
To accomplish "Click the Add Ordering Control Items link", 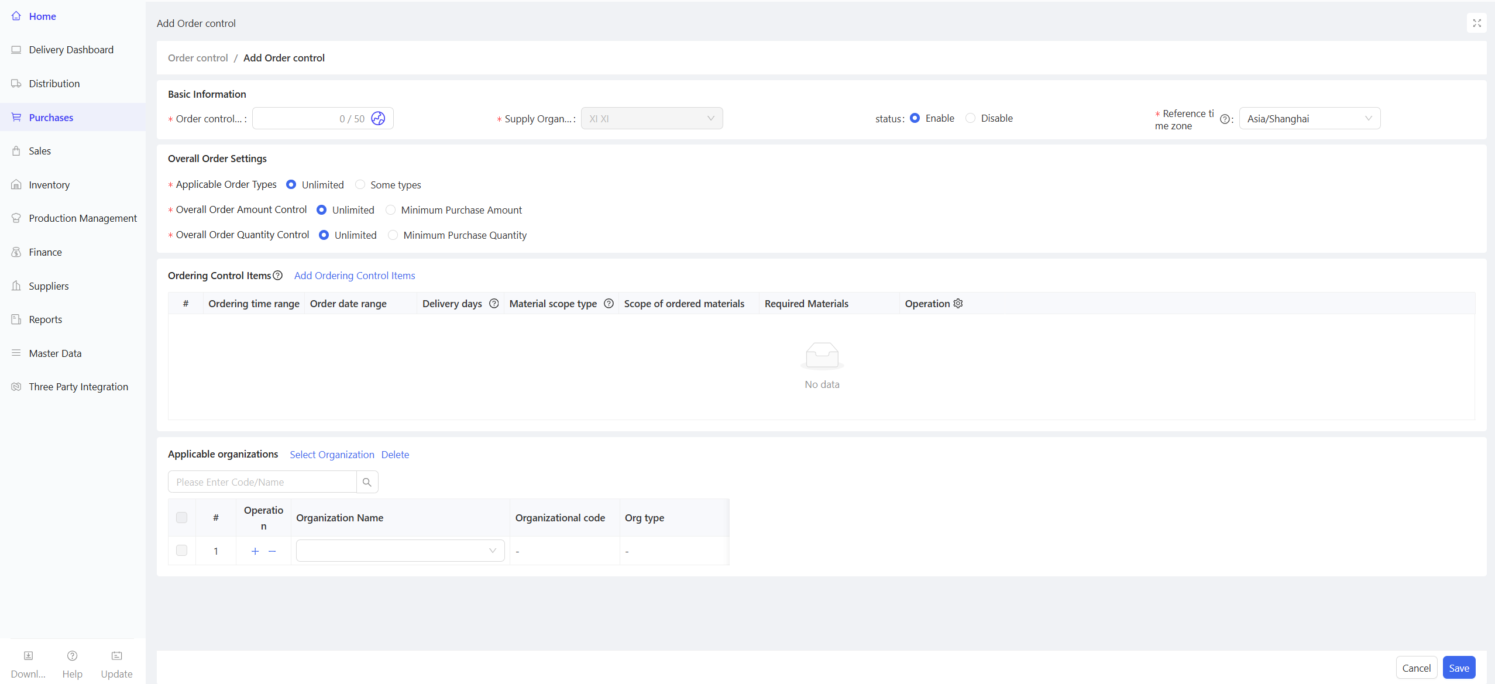I will (355, 276).
